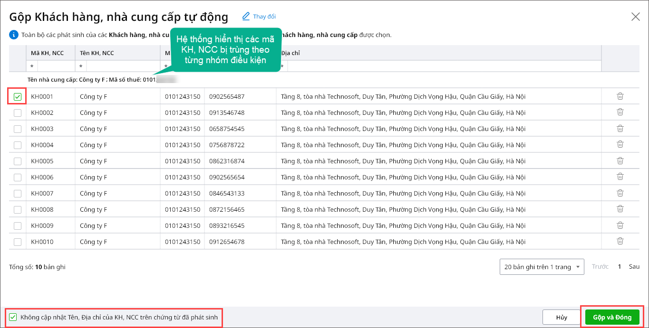Click the 'Thay đổi' edit link
649x328 pixels.
point(259,17)
